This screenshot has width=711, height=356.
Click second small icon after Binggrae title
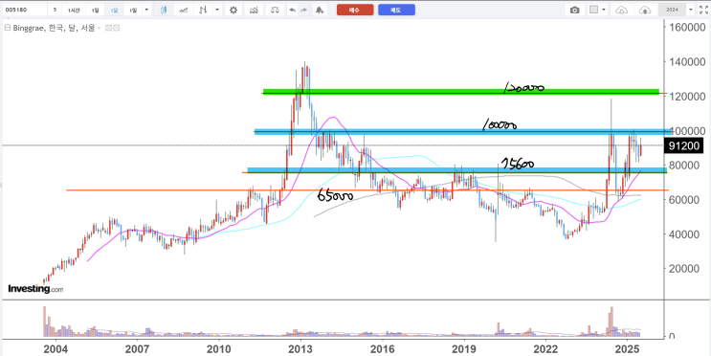(116, 28)
